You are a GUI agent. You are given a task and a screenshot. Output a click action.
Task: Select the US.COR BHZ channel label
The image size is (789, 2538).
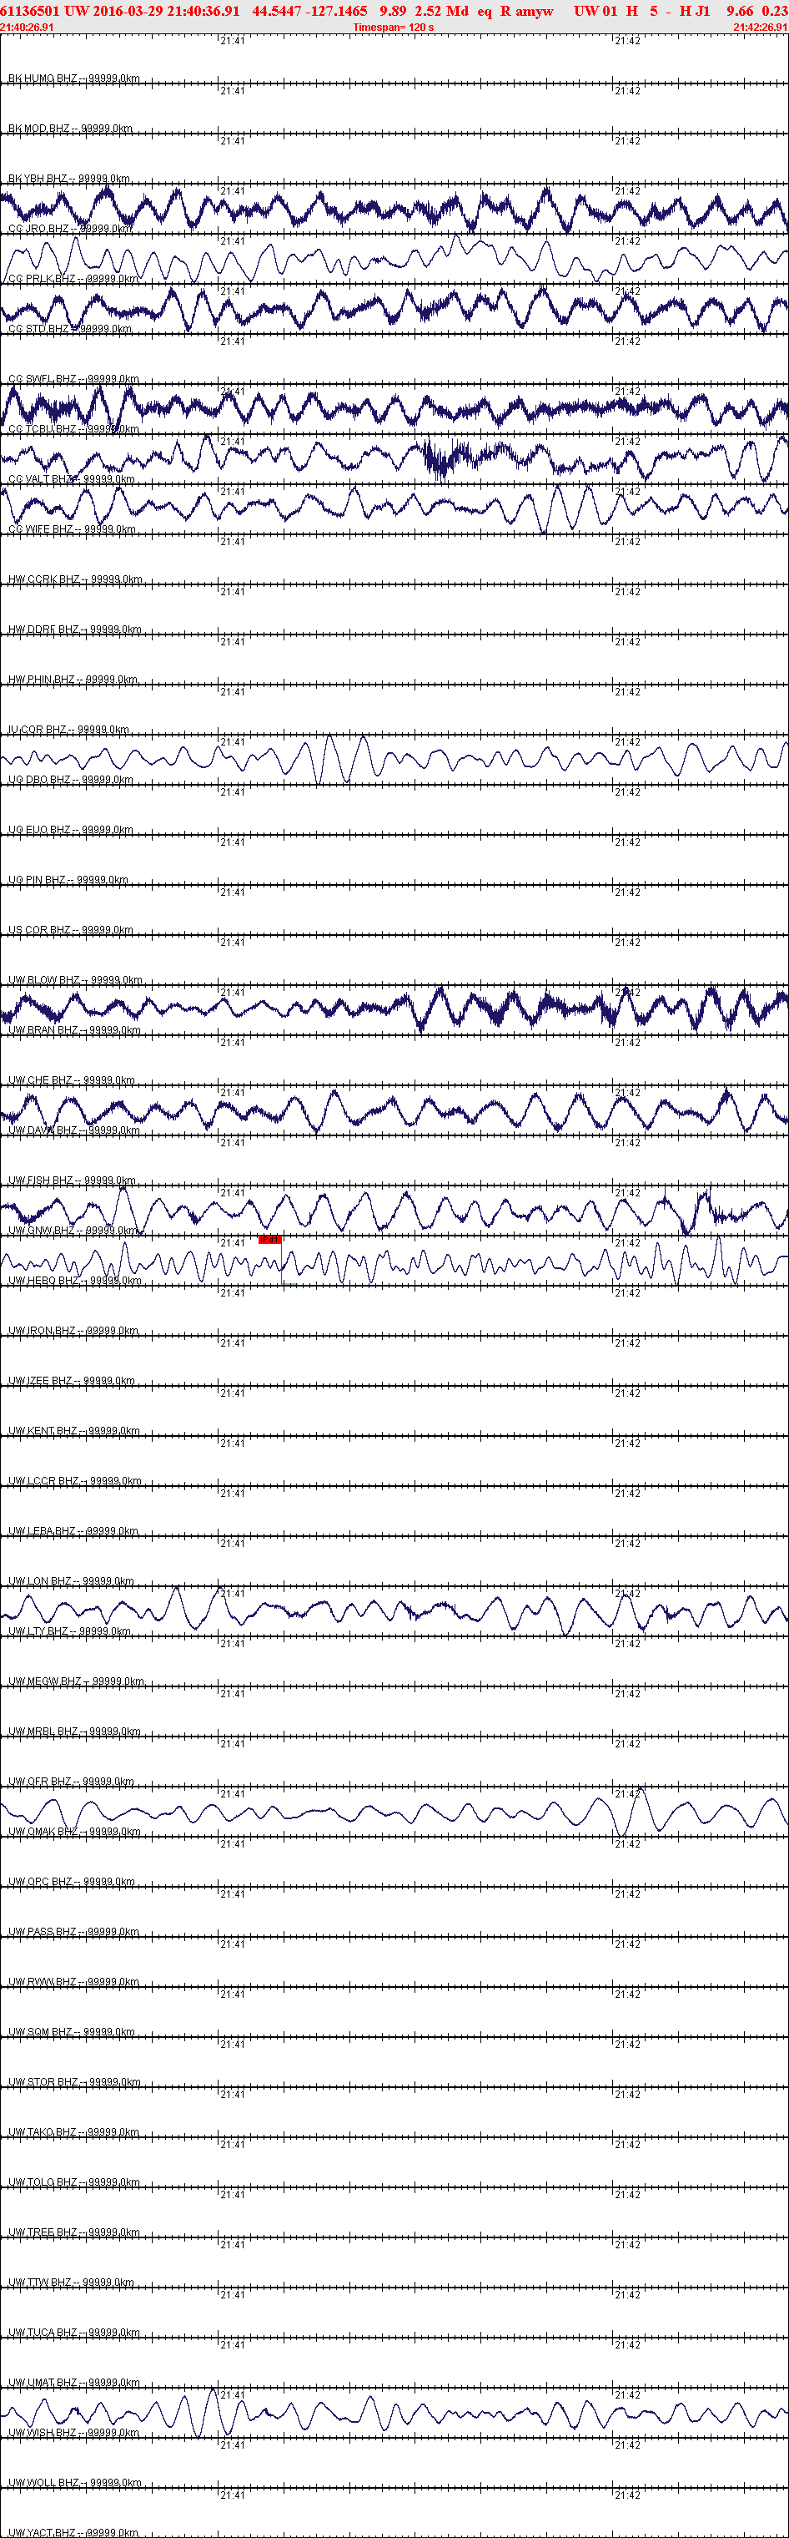tap(71, 930)
